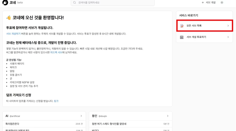The width and height of the screenshot is (236, 131).
Task: Click the 유동 글쓰기 list item
Action: click(16, 75)
